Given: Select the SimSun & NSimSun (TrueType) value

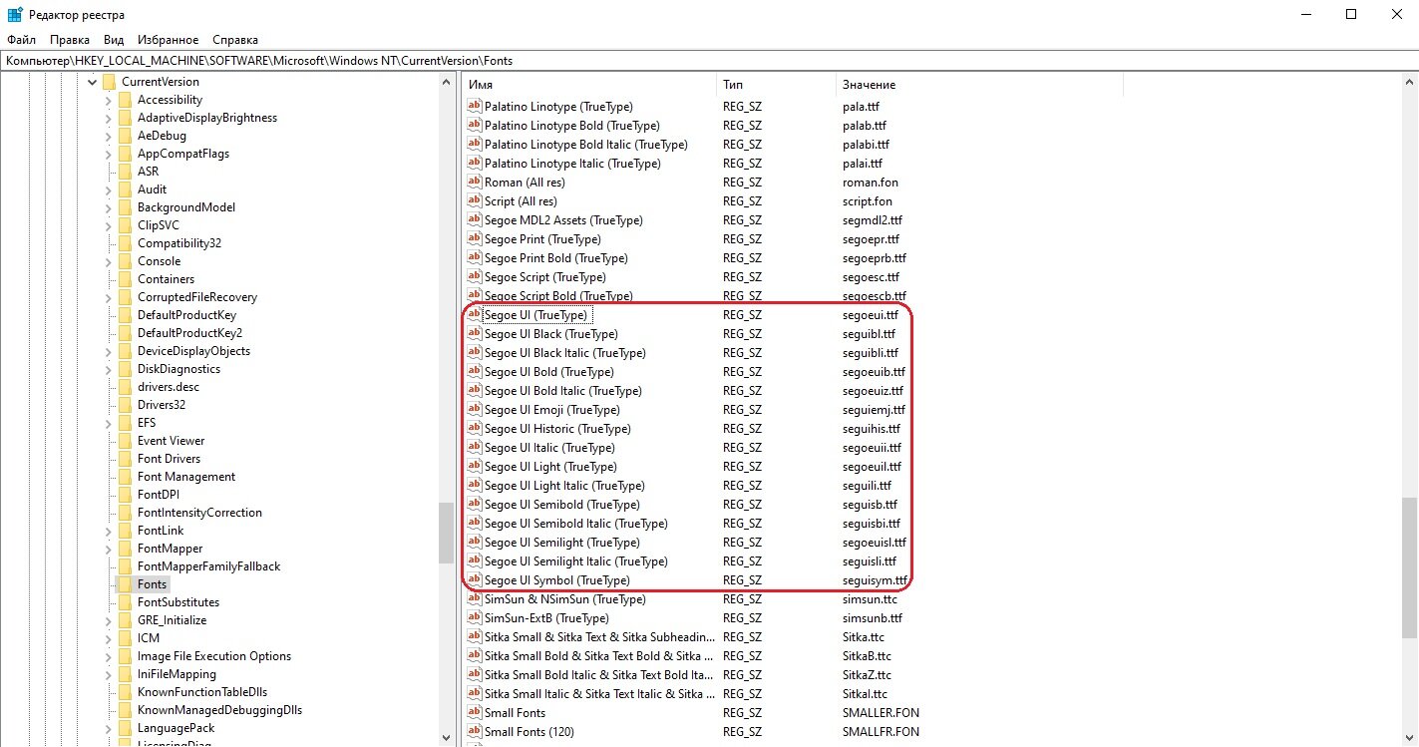Looking at the screenshot, I should [x=565, y=599].
